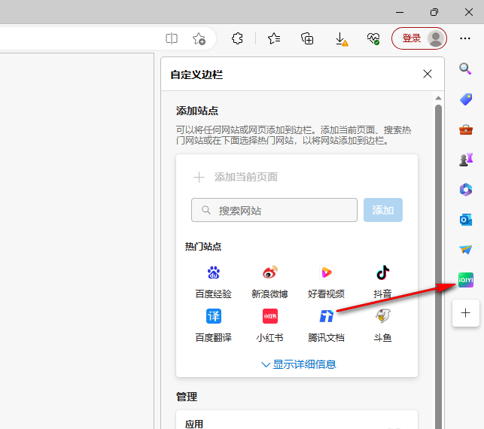Open sidebar Shopping tag icon
This screenshot has height=429, width=484.
tap(466, 99)
